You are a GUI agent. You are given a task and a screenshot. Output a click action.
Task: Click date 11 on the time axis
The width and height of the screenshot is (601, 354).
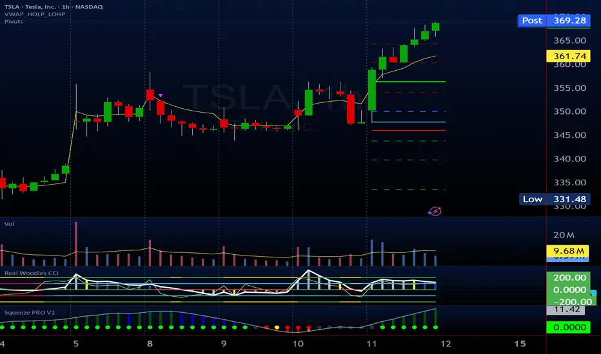[x=371, y=344]
